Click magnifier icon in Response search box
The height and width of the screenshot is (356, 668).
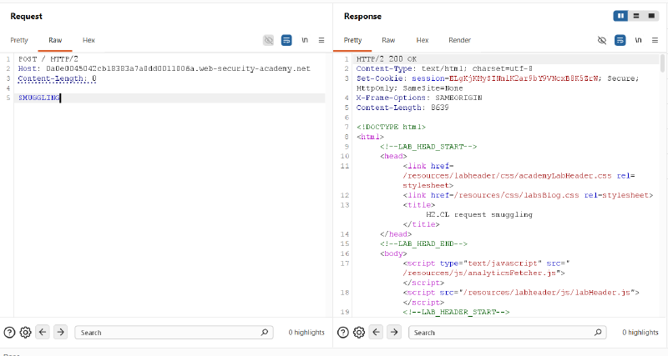[x=598, y=332]
